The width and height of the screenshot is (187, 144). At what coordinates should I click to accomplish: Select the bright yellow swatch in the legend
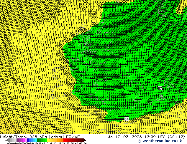click(x=48, y=140)
